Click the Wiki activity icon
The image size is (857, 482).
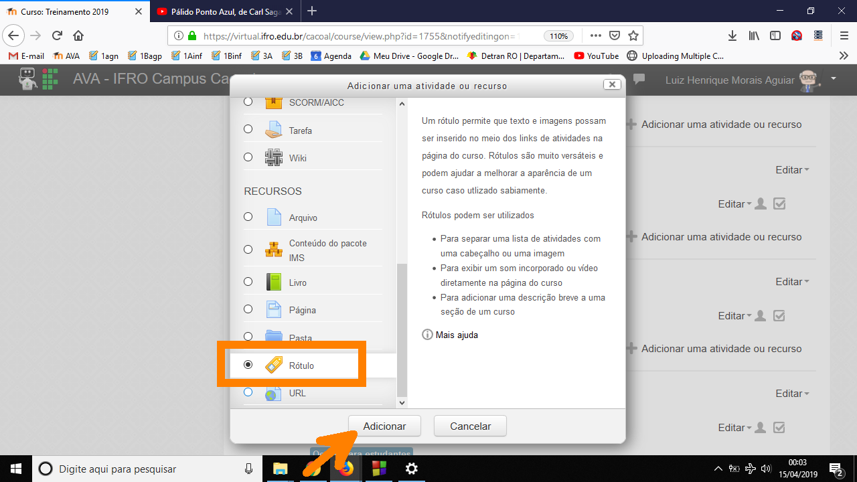[x=273, y=158]
